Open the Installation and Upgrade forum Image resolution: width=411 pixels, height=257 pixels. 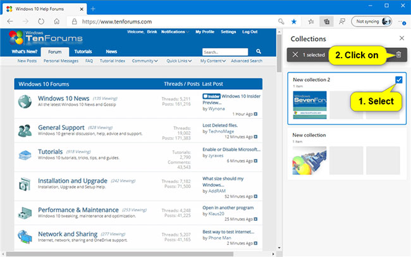[73, 181]
